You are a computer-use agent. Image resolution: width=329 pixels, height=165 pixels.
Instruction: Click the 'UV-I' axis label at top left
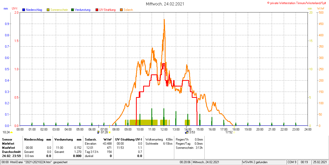pyautogui.click(x=15, y=8)
